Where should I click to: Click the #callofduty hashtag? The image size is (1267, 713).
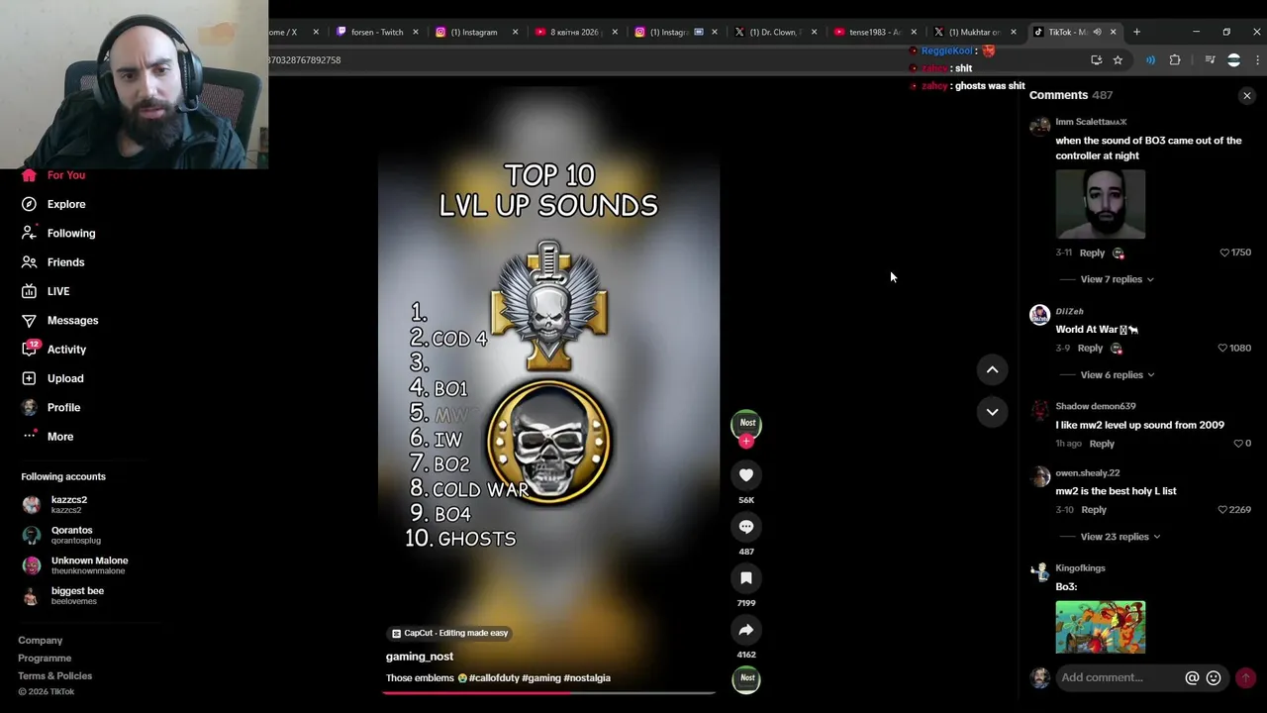click(x=494, y=678)
